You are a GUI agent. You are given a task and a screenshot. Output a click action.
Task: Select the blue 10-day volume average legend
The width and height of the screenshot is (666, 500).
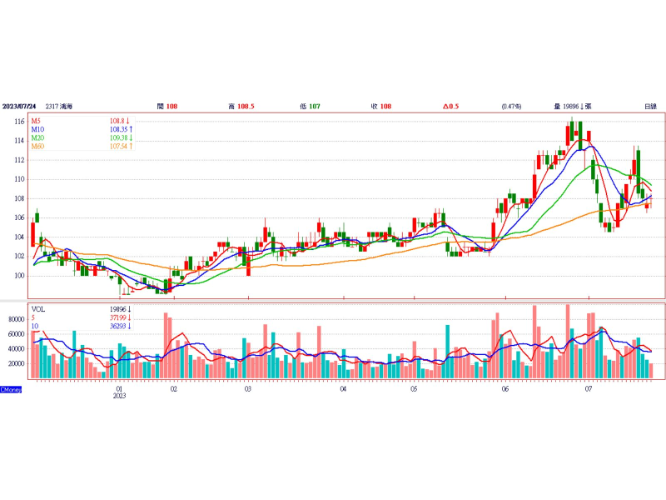pos(36,325)
